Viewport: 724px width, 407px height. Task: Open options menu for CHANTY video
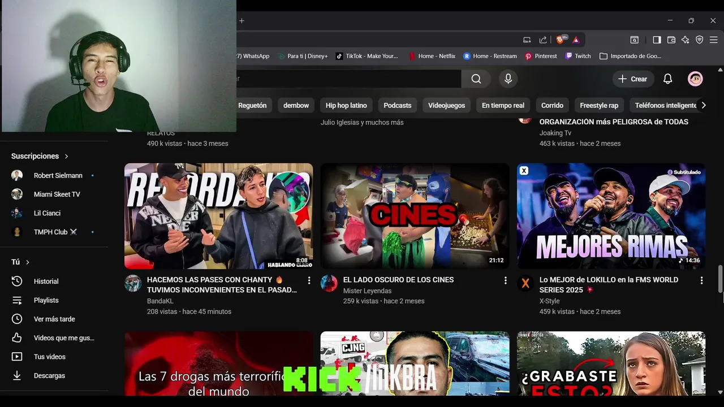click(309, 280)
